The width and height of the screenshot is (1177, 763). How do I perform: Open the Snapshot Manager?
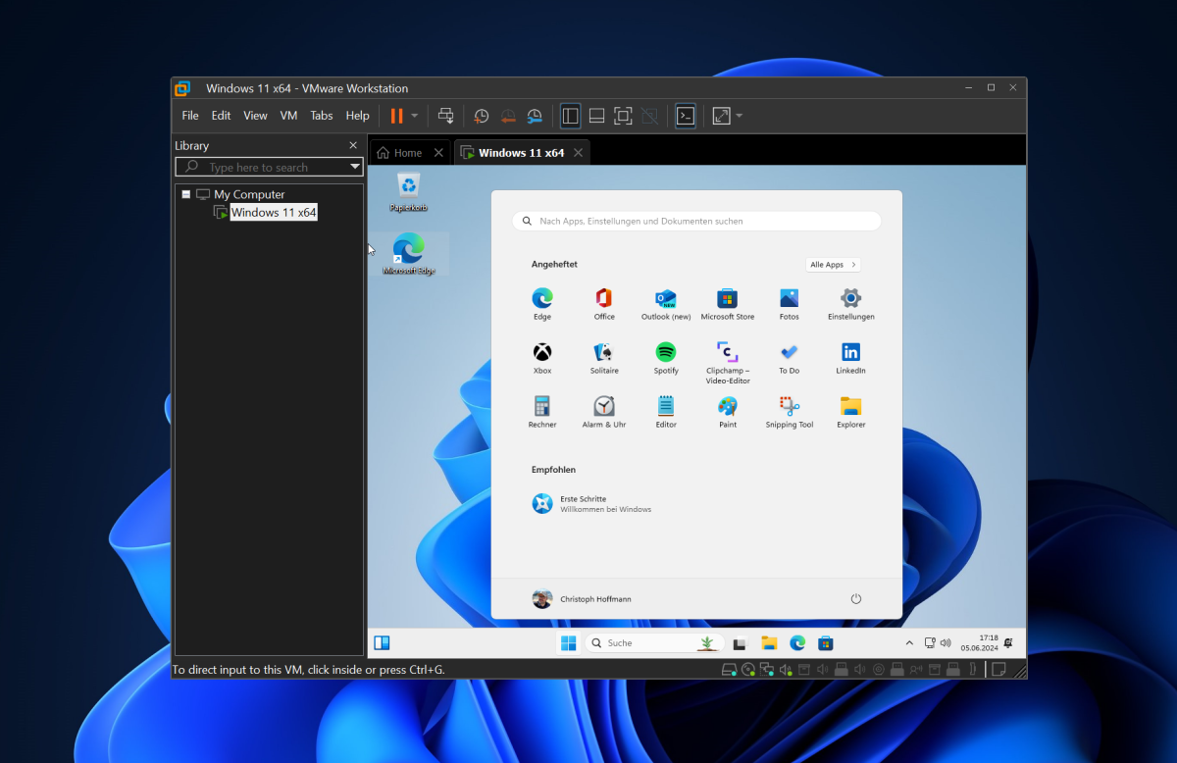click(x=535, y=115)
